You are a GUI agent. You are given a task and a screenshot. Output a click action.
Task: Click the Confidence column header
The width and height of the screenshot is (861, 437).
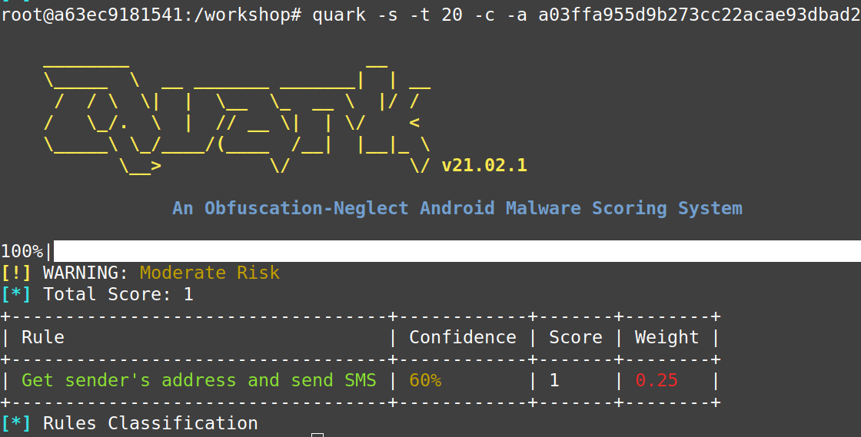click(462, 337)
